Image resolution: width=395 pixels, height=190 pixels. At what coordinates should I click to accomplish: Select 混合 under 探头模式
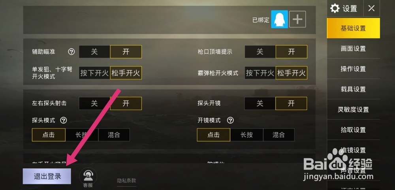pyautogui.click(x=114, y=135)
